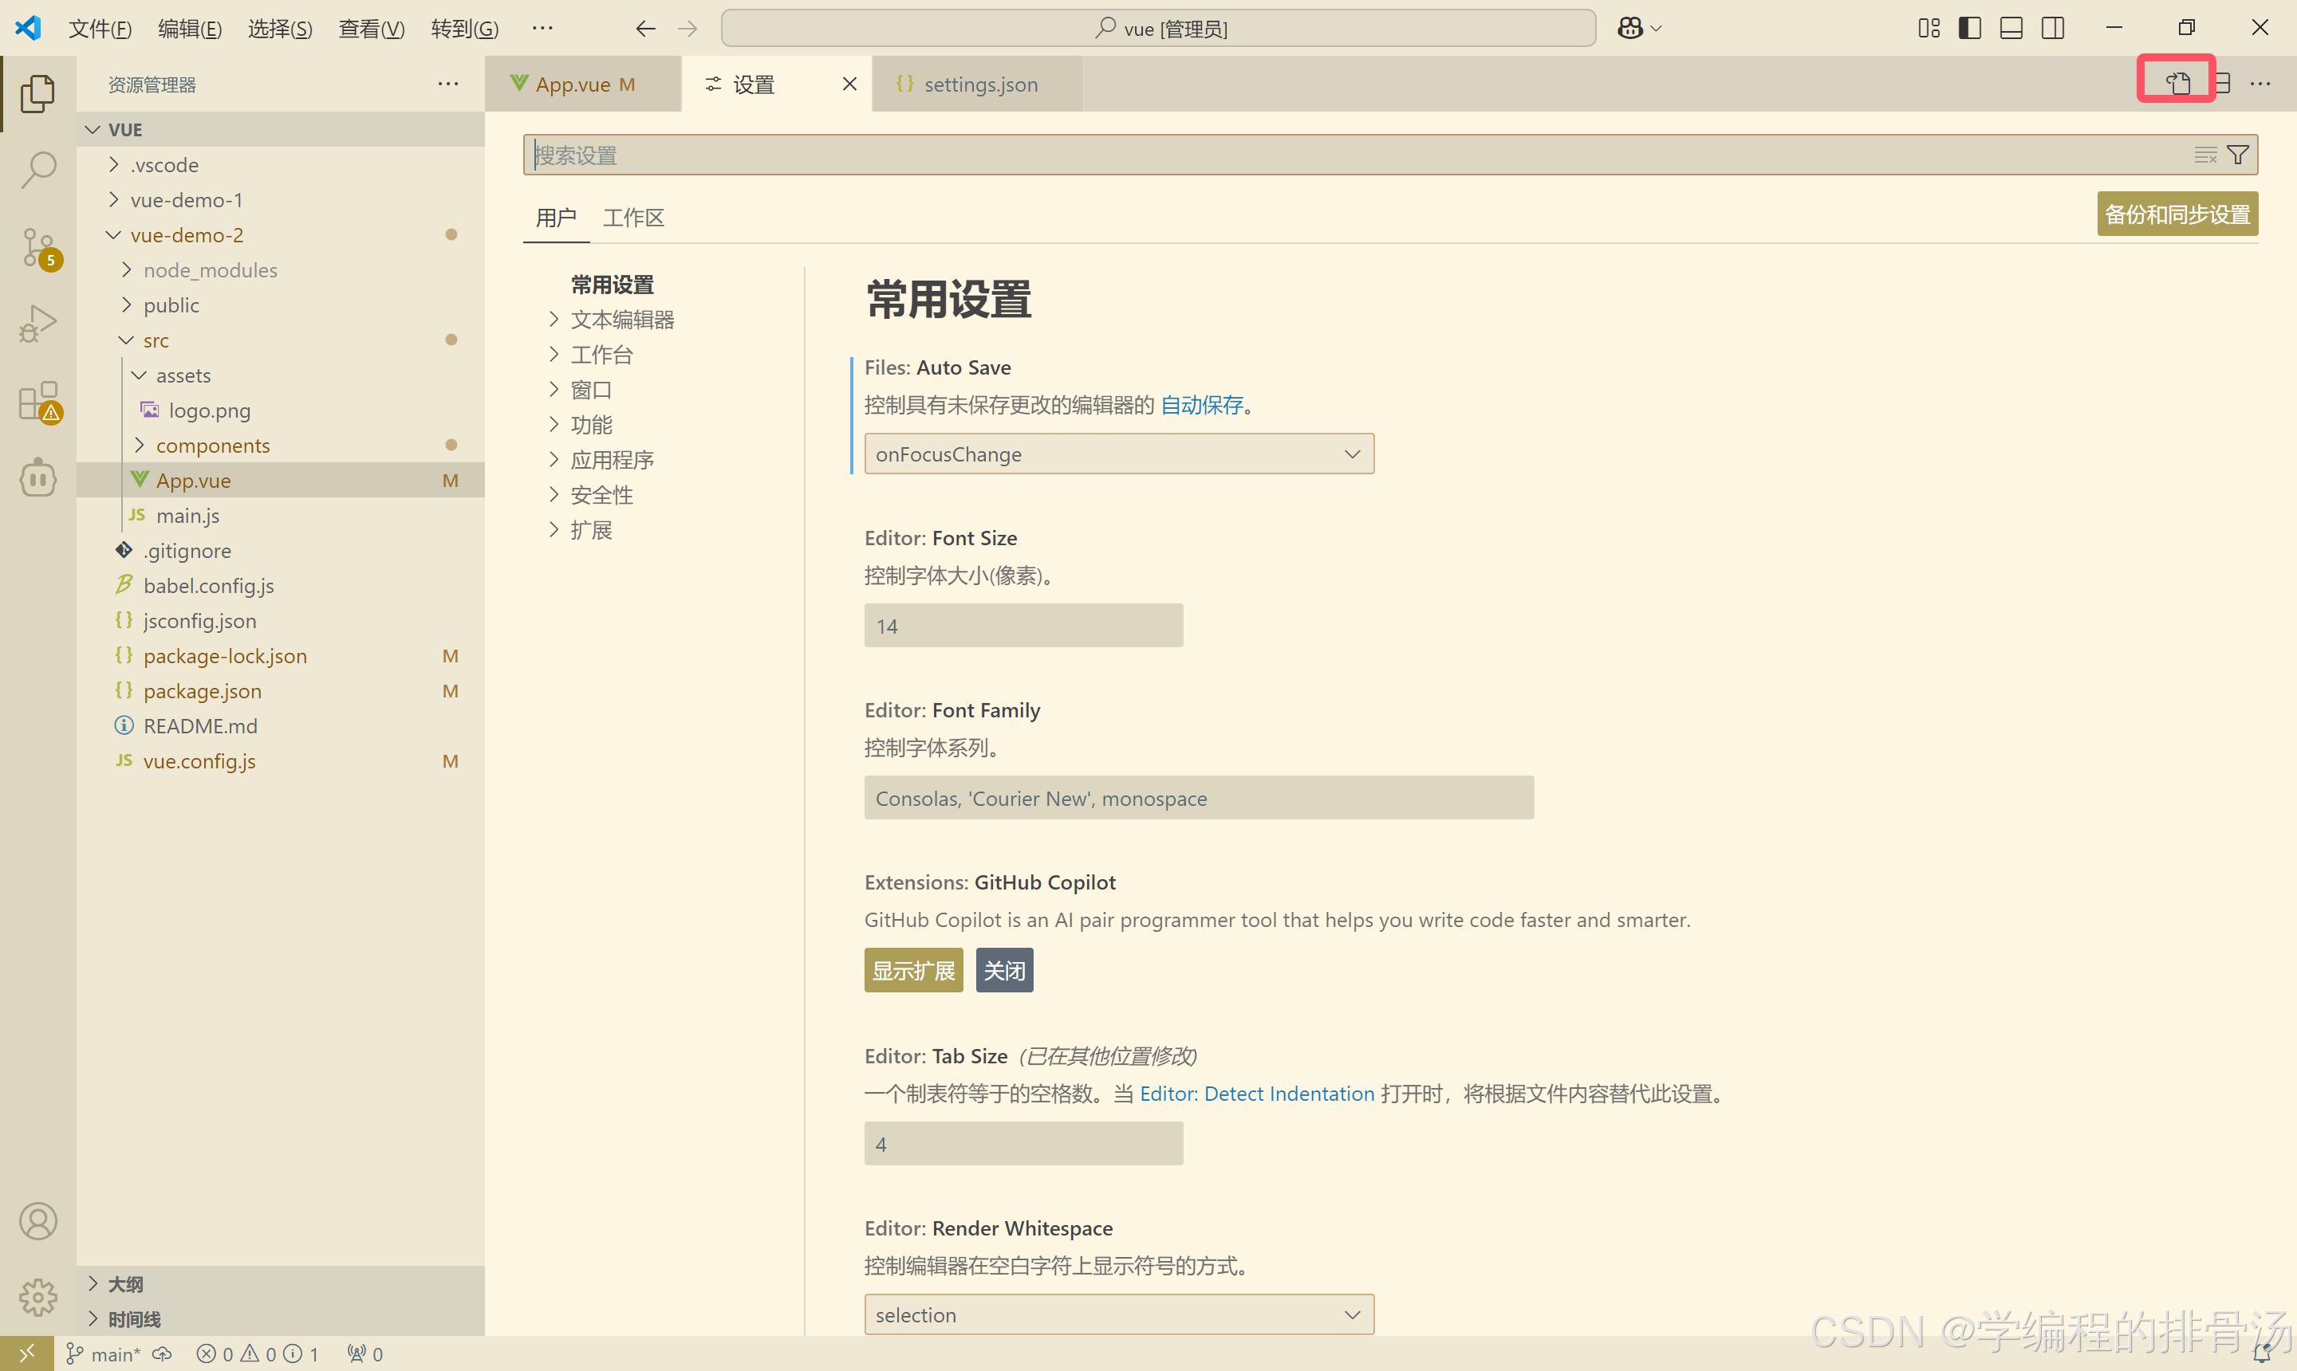
Task: Expand the 文本编辑器 settings category
Action: [622, 320]
